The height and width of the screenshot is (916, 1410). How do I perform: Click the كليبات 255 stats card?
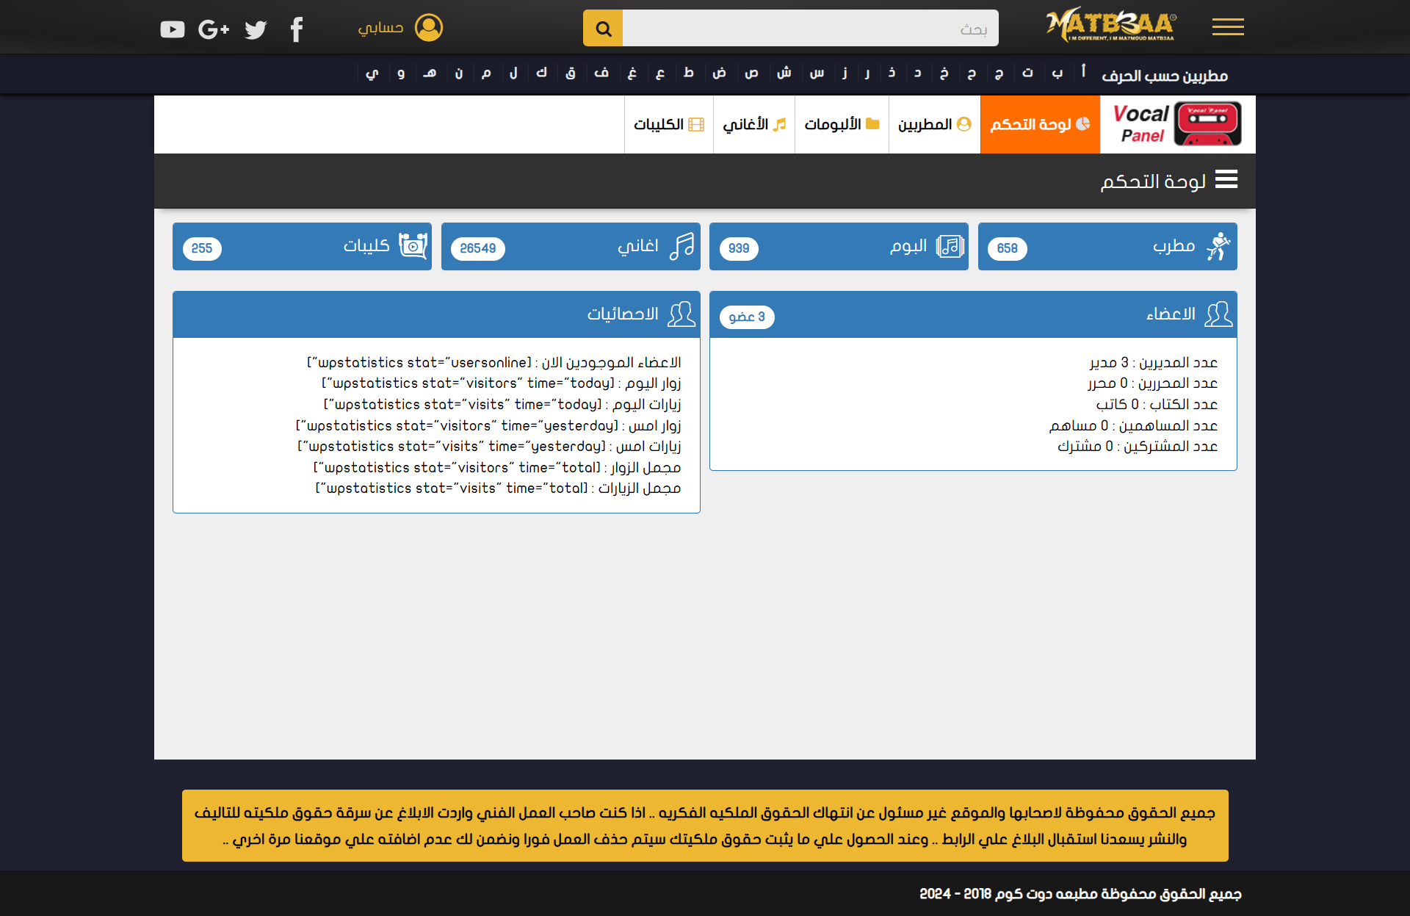[302, 247]
